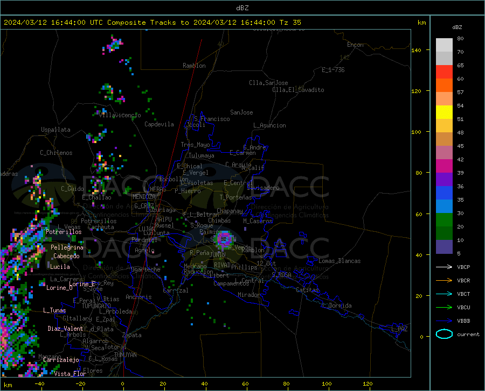Click the Ramblon label near top
This screenshot has height=391, width=485.
[x=194, y=66]
